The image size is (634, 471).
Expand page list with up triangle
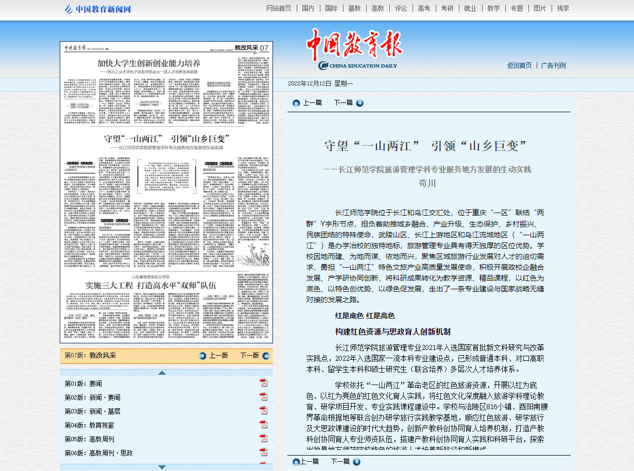tap(162, 373)
